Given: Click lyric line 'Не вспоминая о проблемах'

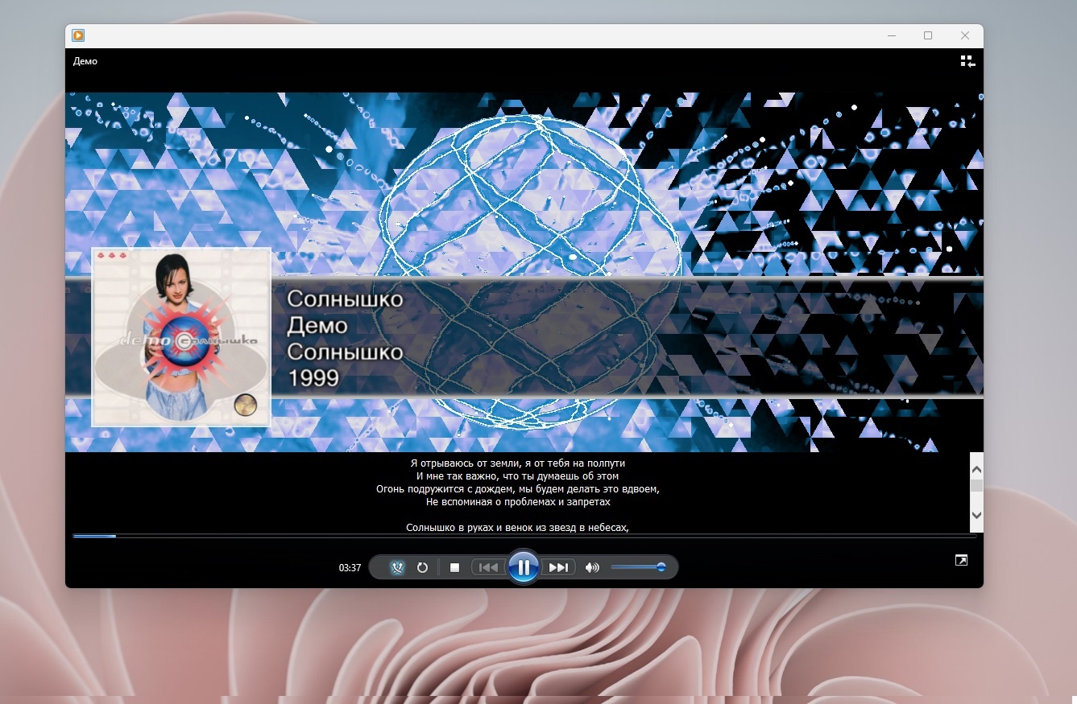Looking at the screenshot, I should (518, 502).
